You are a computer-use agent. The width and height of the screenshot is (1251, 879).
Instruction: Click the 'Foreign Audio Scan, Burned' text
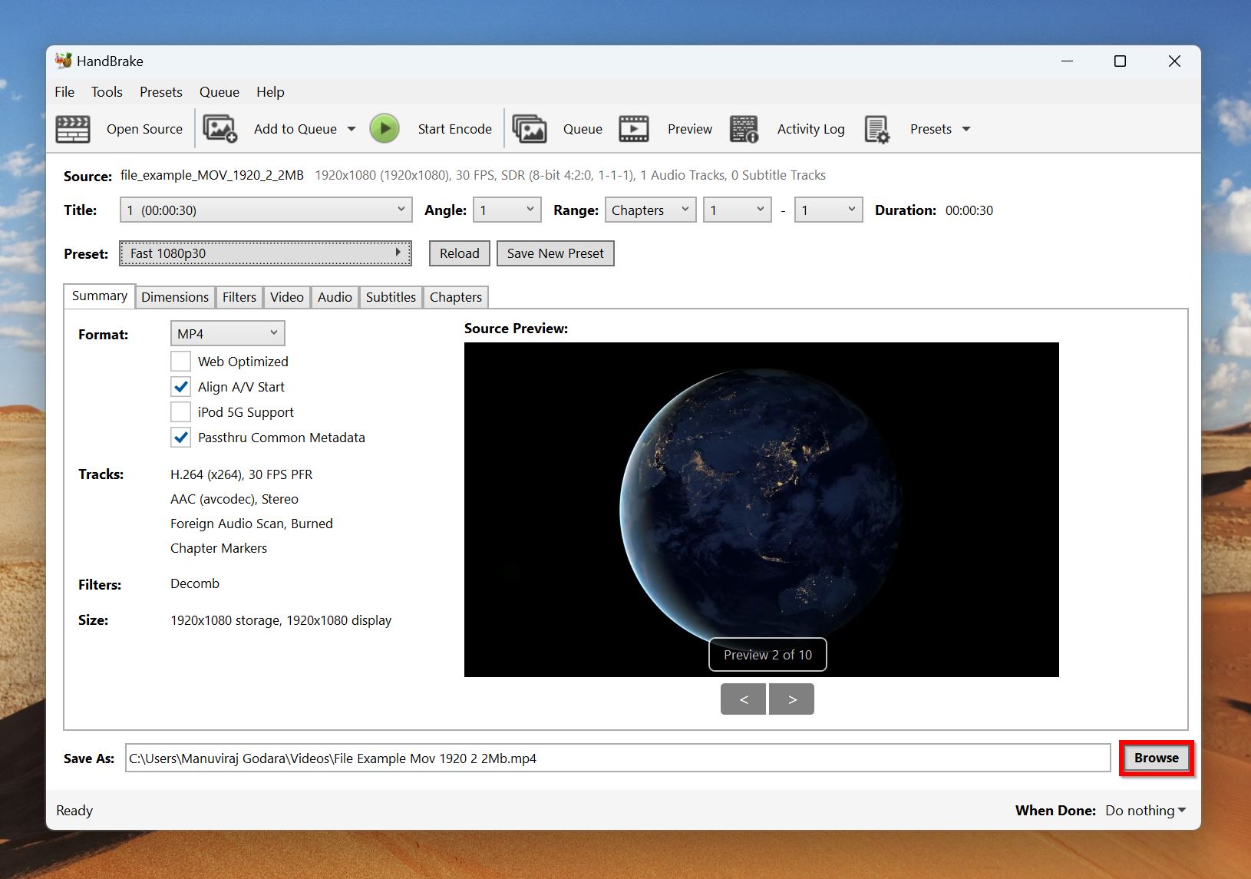[x=251, y=524]
